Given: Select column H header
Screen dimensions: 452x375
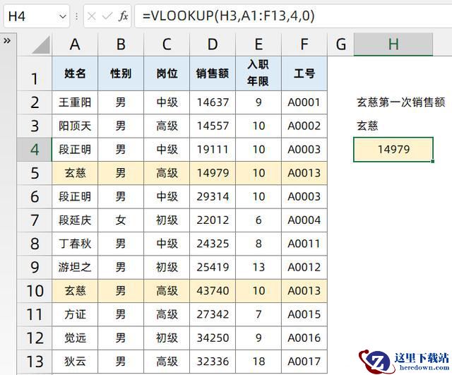Looking at the screenshot, I should click(393, 44).
